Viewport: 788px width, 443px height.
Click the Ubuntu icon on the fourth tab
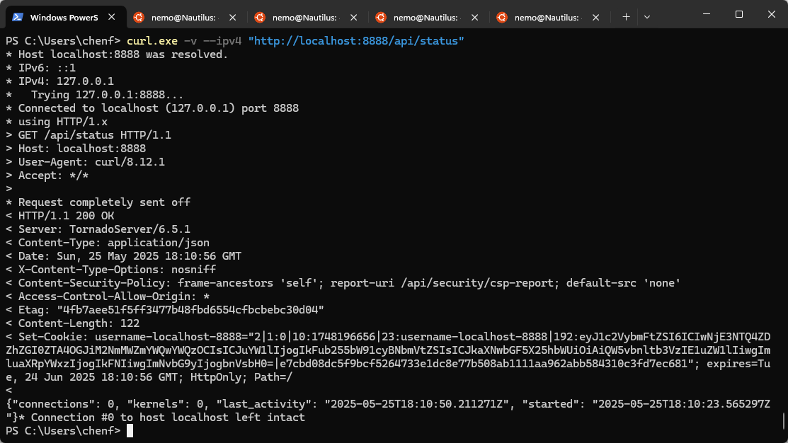[381, 17]
